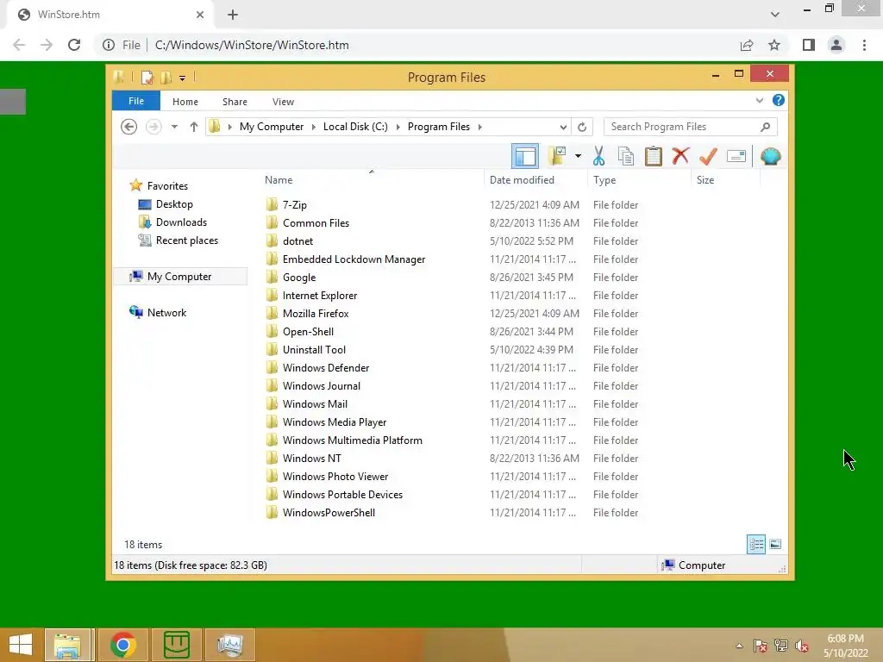The width and height of the screenshot is (883, 662).
Task: Click the orange checkmark Properties icon
Action: coord(708,156)
